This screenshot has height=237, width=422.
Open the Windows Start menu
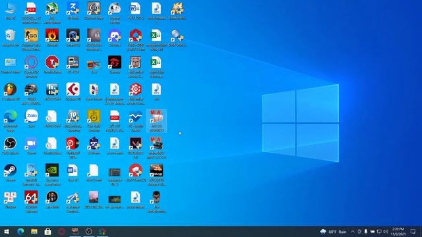tap(7, 231)
